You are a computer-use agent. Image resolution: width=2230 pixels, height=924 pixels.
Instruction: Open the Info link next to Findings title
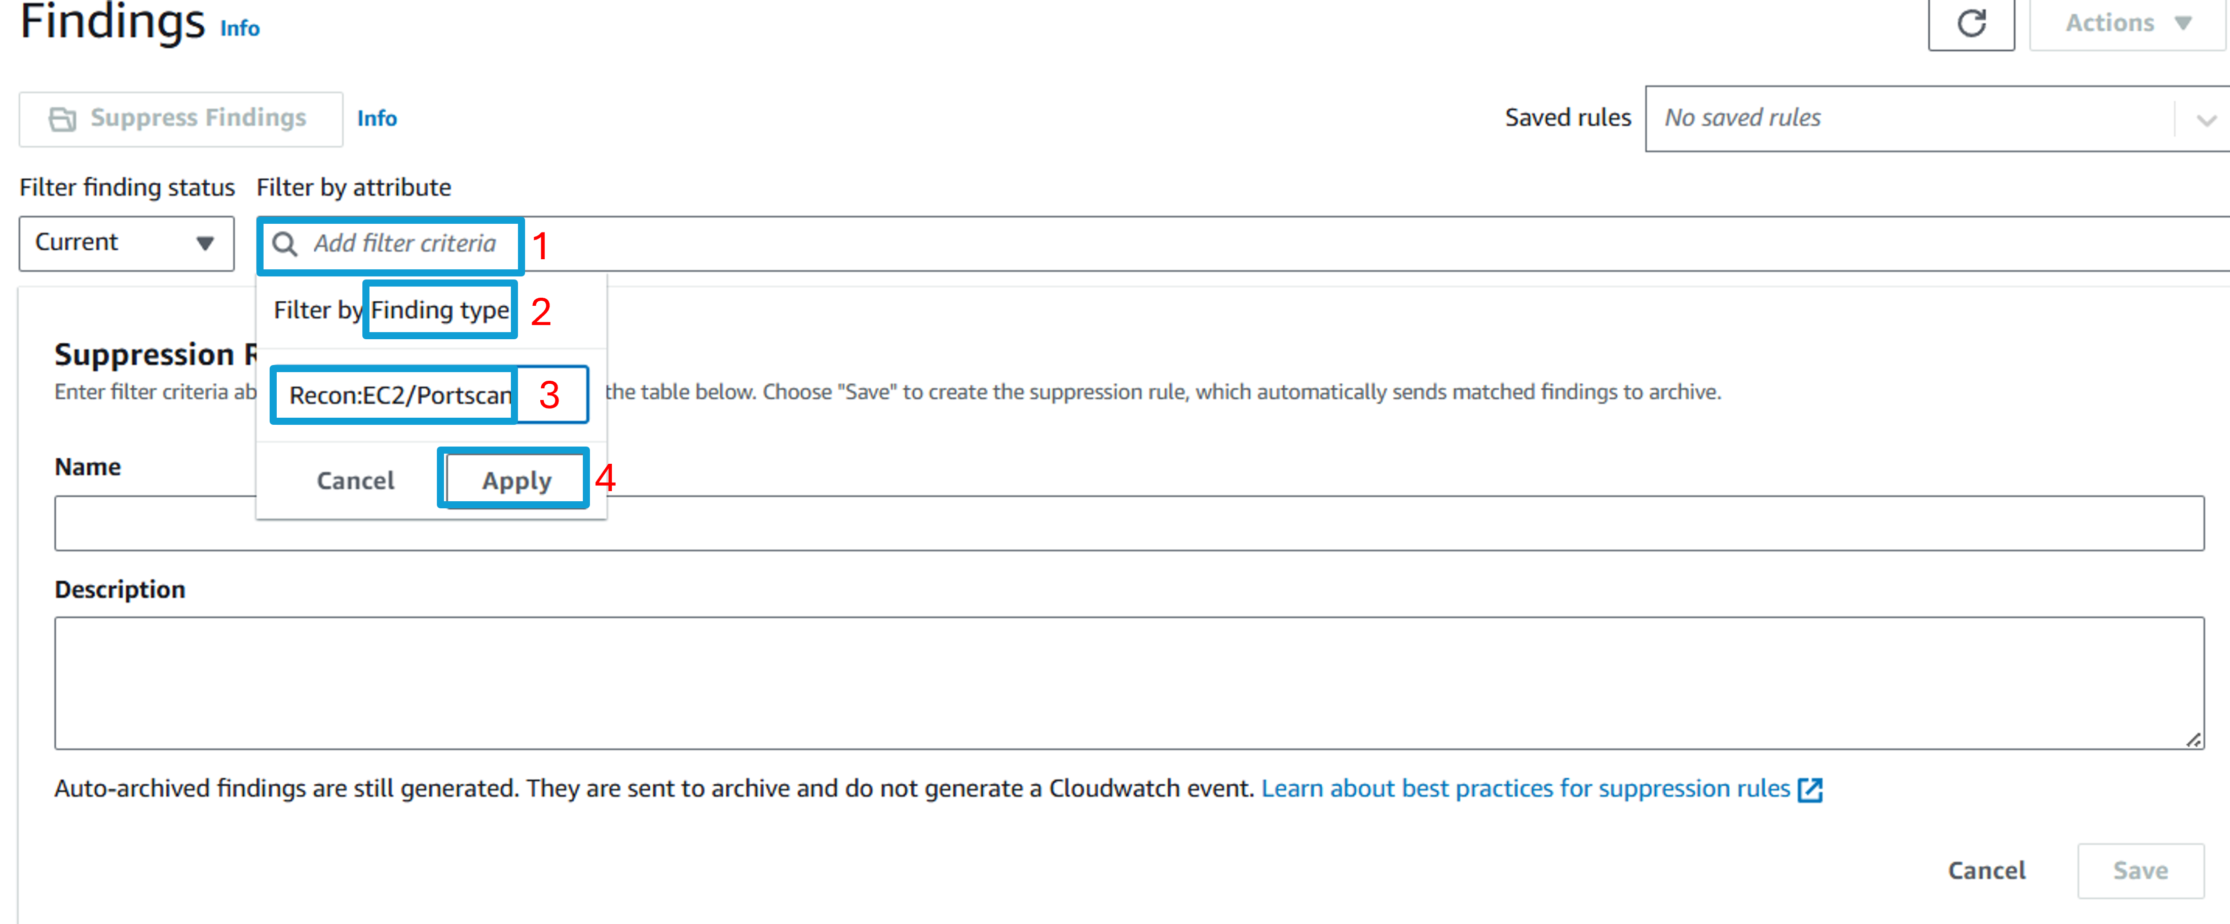pos(240,28)
